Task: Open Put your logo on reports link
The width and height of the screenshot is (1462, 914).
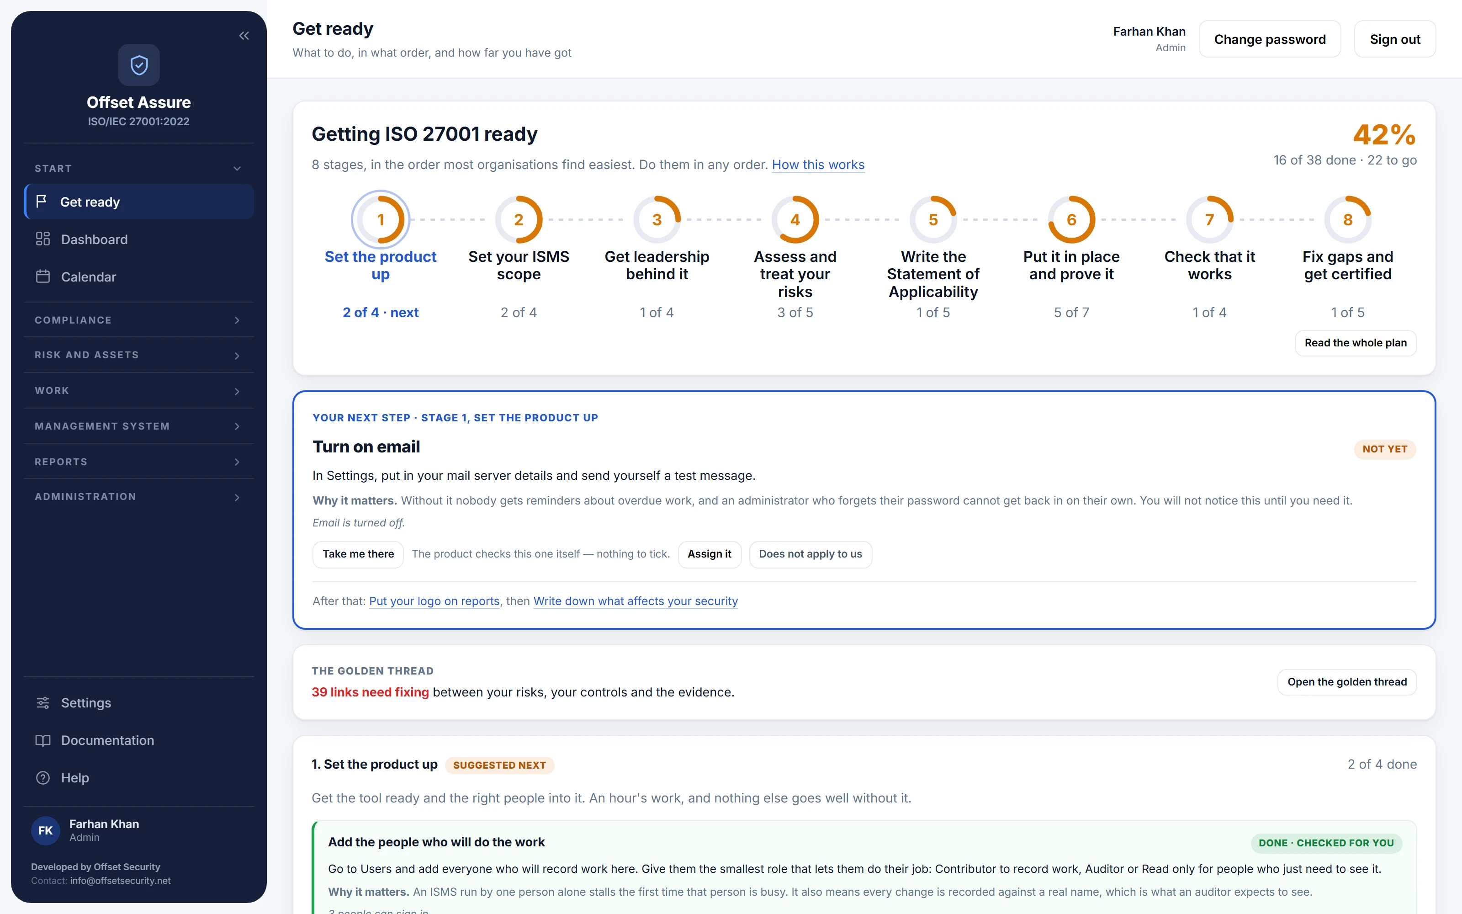Action: [434, 601]
